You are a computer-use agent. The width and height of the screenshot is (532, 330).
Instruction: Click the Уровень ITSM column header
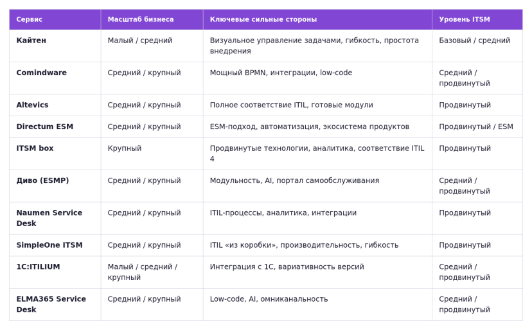[464, 19]
